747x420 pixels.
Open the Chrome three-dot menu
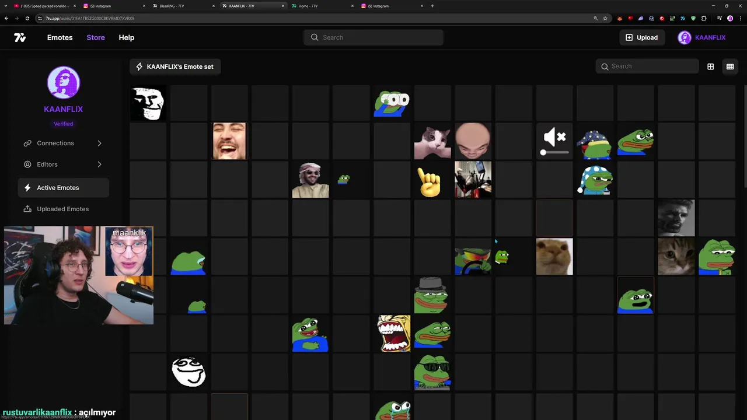pos(739,18)
